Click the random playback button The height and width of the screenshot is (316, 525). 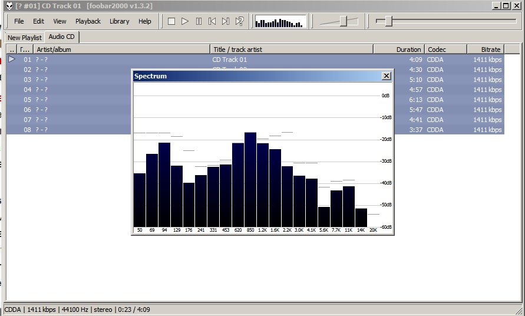(240, 21)
